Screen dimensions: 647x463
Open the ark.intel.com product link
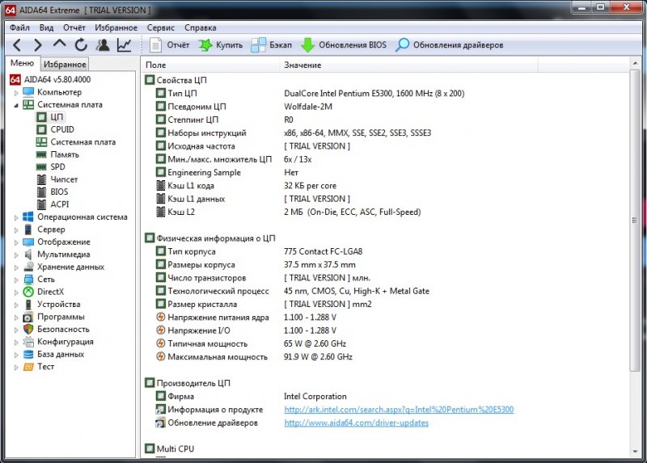[398, 410]
